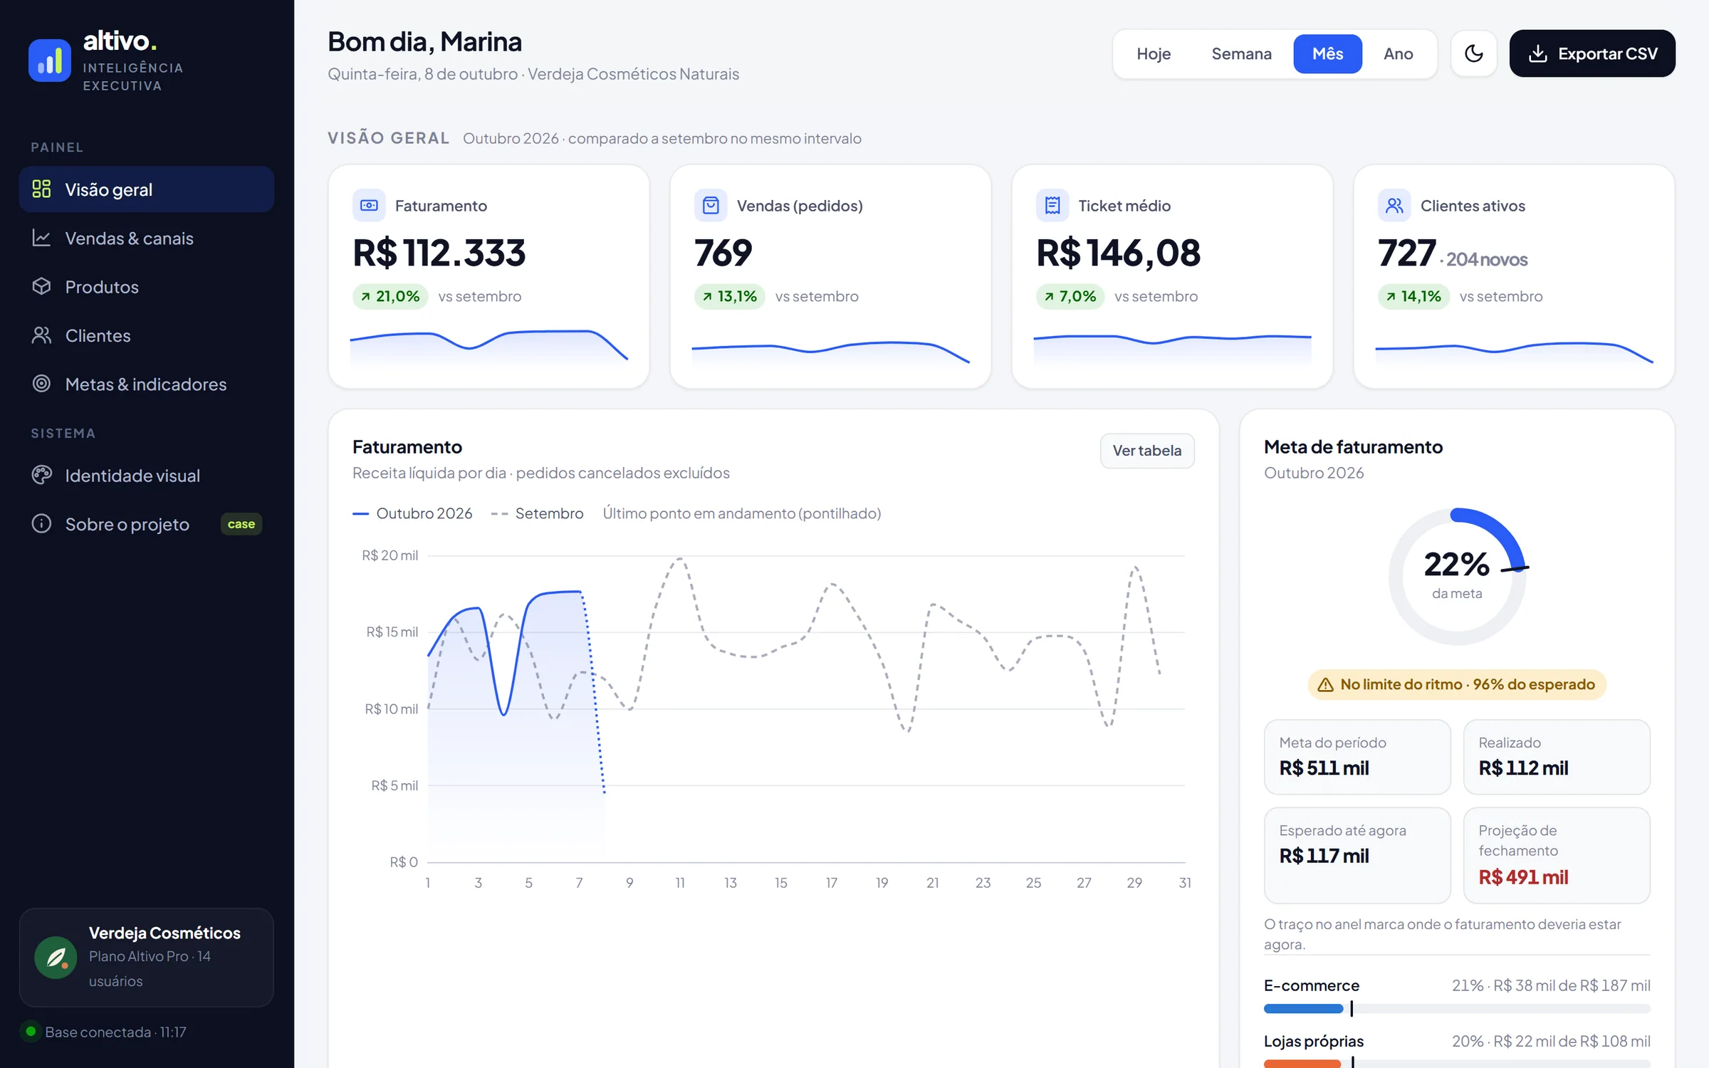Image resolution: width=1709 pixels, height=1068 pixels.
Task: Click the 21,0% growth badge
Action: [390, 296]
